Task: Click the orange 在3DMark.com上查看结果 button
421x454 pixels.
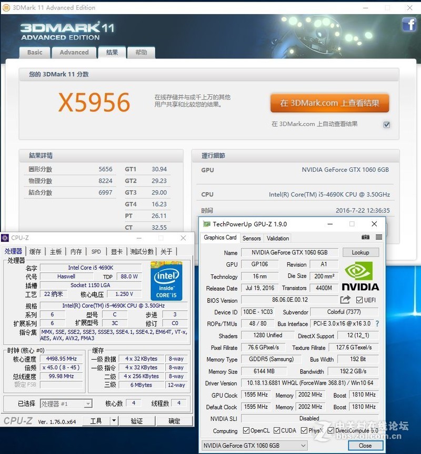Action: point(329,103)
